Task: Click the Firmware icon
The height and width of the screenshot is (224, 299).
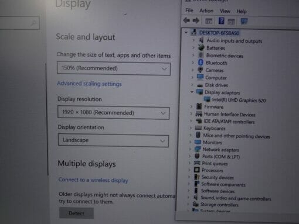Action: pyautogui.click(x=199, y=106)
